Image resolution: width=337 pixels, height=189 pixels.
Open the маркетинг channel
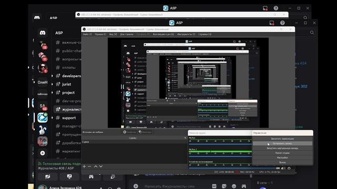point(67,151)
